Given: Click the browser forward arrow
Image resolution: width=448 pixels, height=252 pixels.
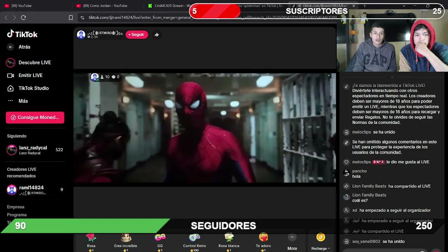Looking at the screenshot, I should click(x=14, y=17).
